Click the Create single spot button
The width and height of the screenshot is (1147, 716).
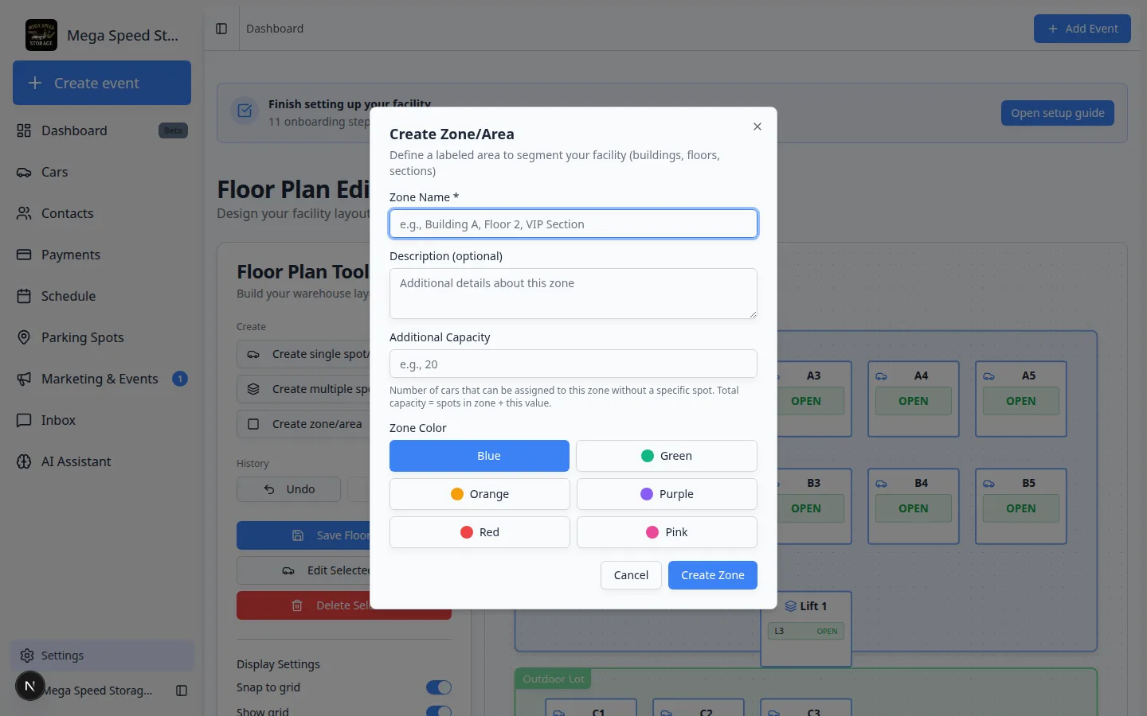click(x=304, y=354)
